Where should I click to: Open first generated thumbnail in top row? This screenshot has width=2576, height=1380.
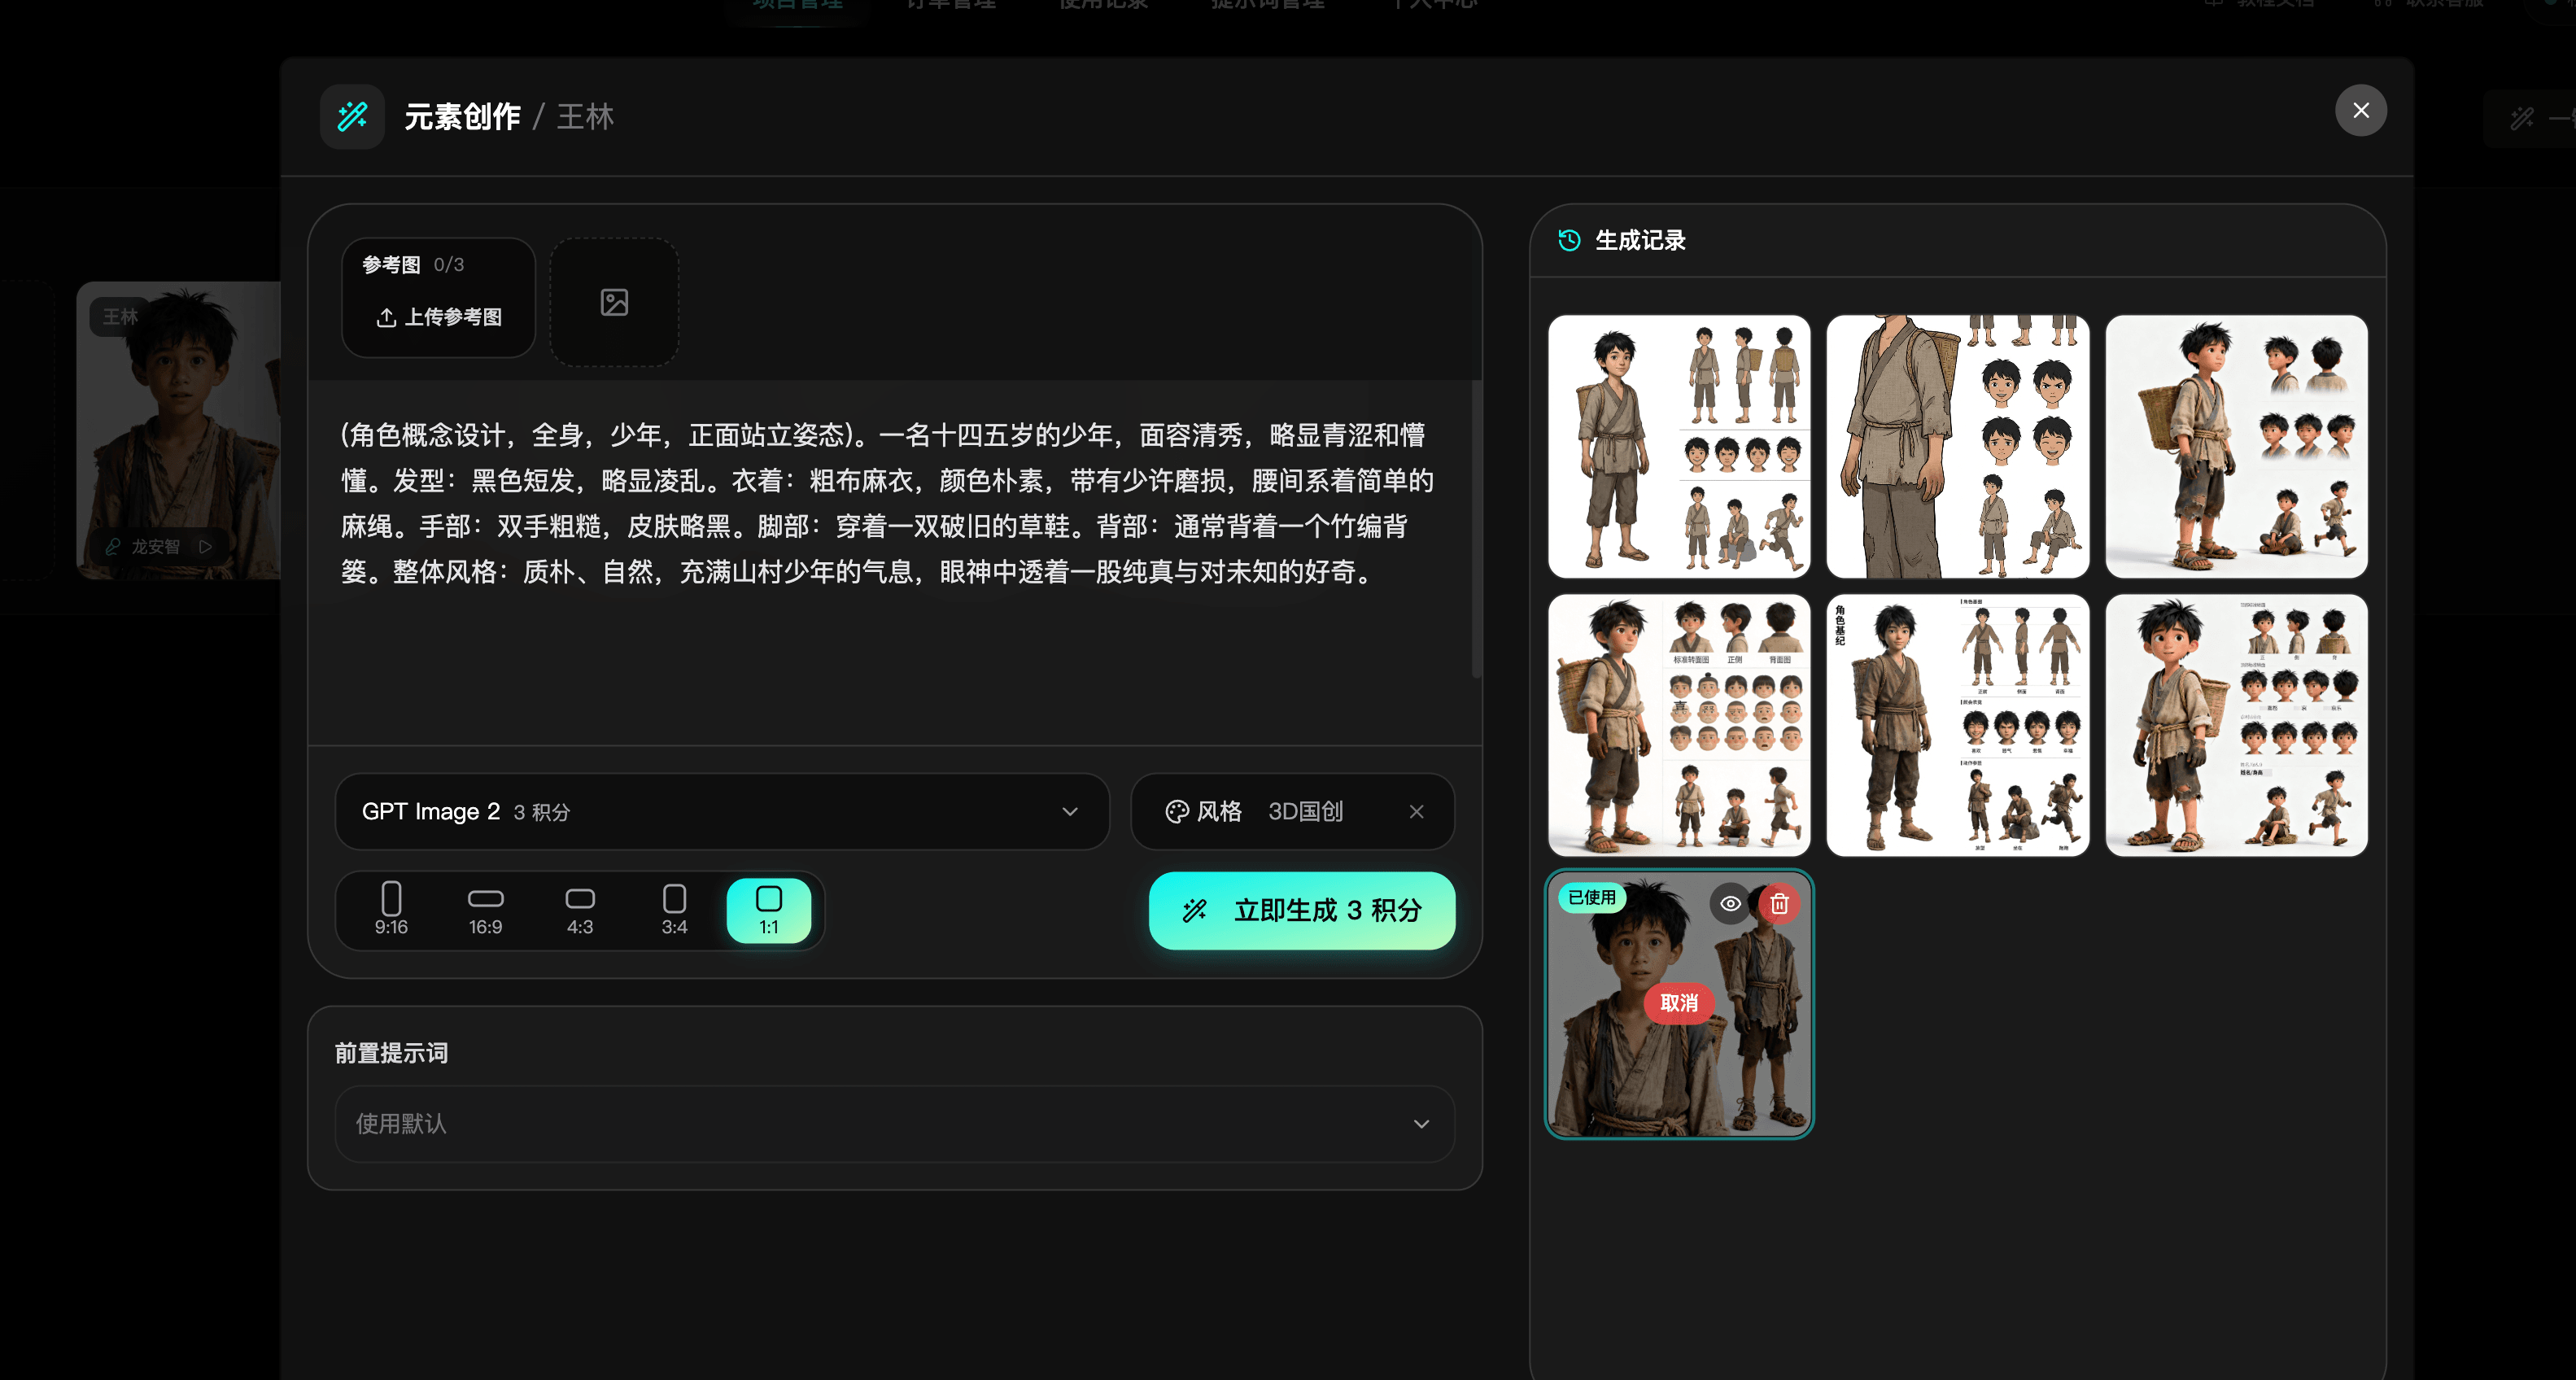(x=1679, y=446)
